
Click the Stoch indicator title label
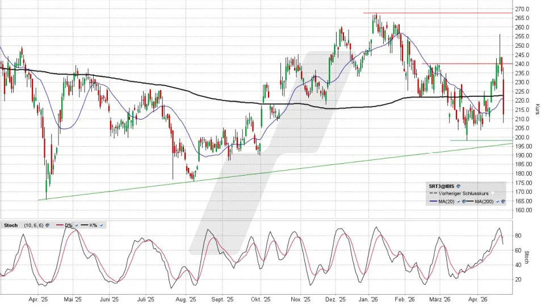11,226
